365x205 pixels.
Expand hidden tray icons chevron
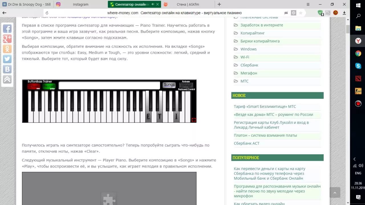point(355,159)
